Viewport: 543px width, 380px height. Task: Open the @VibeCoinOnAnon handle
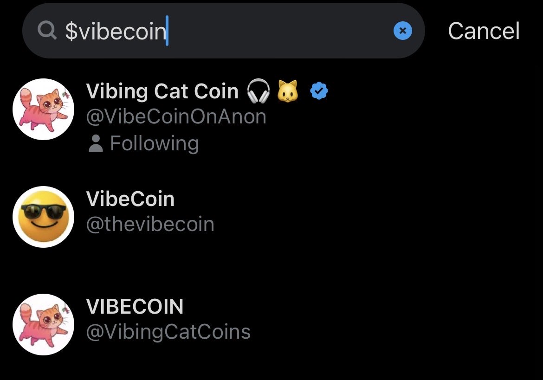point(176,116)
